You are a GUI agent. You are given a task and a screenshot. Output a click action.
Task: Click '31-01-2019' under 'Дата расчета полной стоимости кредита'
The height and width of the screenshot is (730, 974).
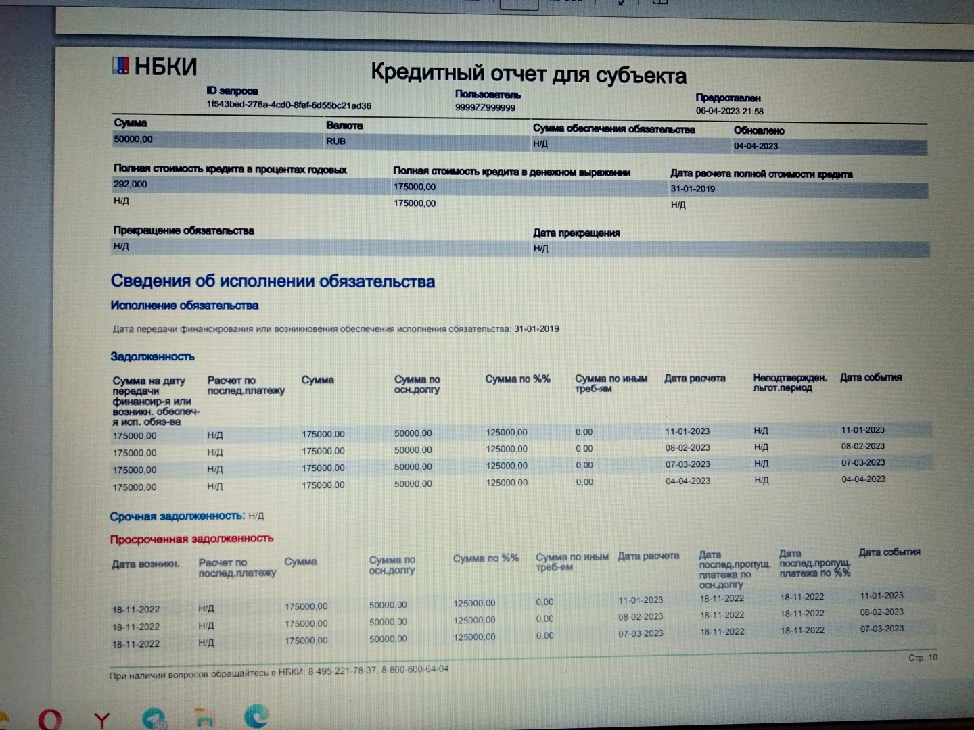pyautogui.click(x=693, y=189)
